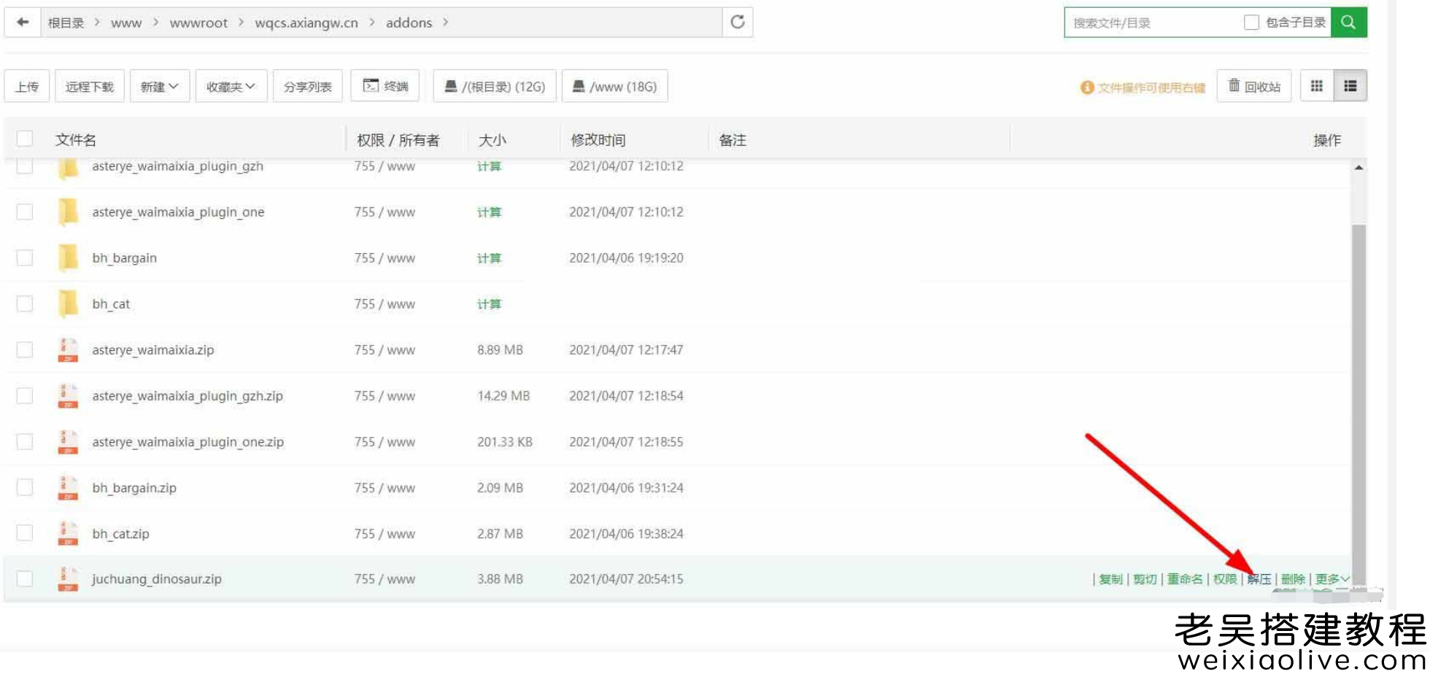Check the bh_cat folder row
1430x674 pixels.
coord(25,304)
